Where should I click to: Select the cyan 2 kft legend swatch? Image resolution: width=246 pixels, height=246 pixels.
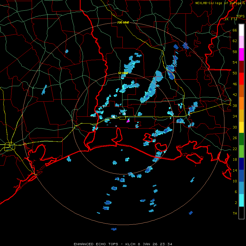click(x=241, y=200)
